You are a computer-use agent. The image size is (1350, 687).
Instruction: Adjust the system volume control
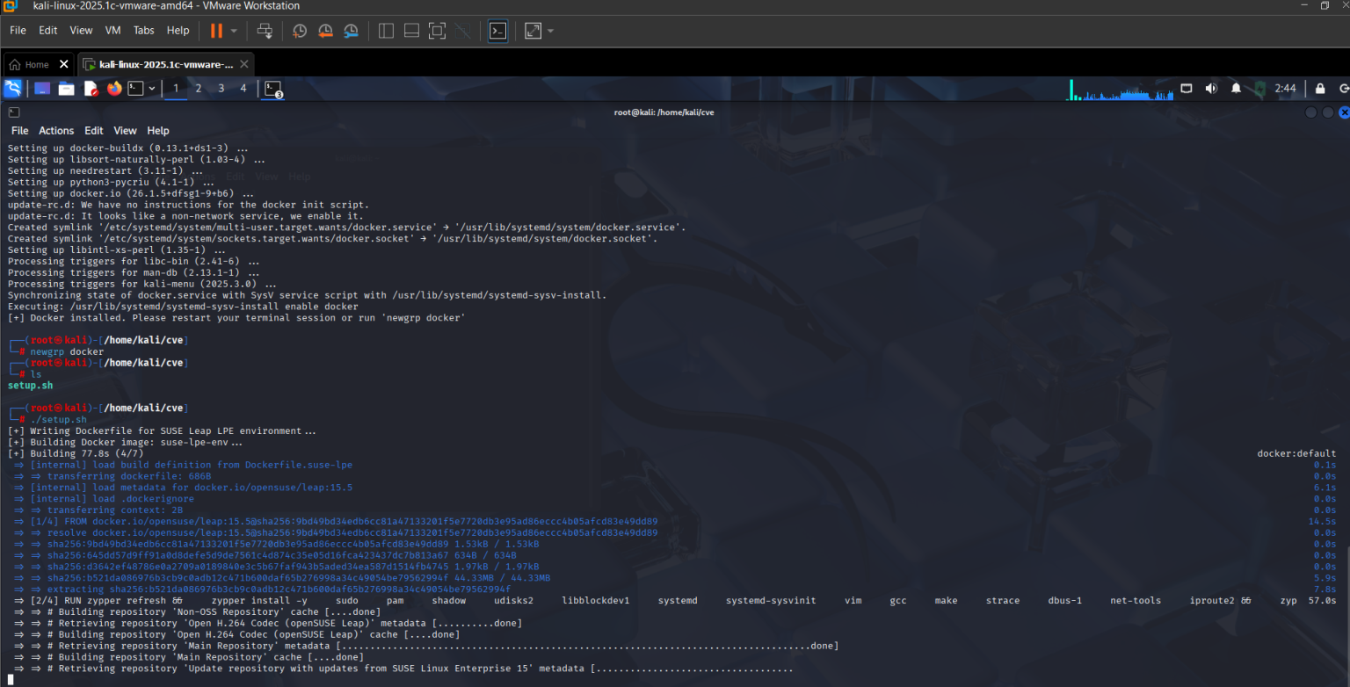point(1210,88)
